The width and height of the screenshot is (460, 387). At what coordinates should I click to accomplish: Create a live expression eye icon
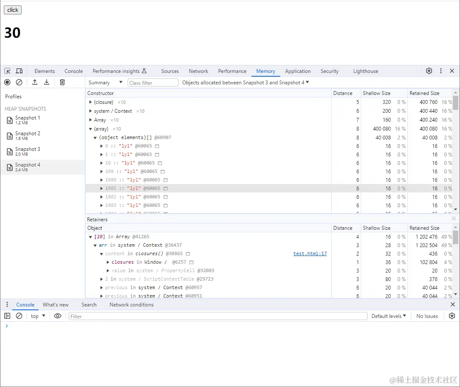point(58,316)
